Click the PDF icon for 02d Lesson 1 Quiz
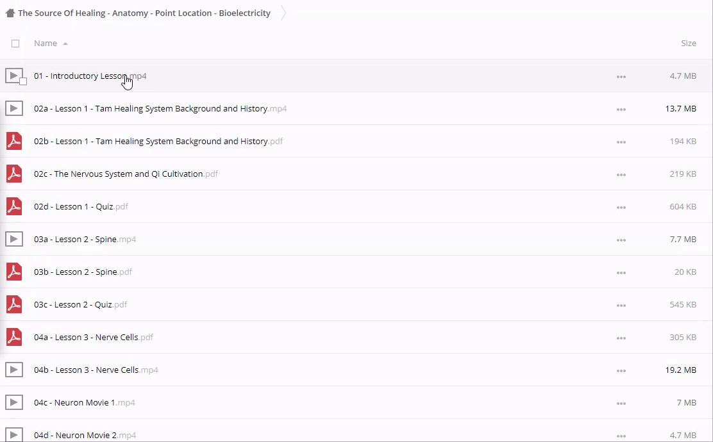Screen dimensions: 713x442 click(14, 206)
